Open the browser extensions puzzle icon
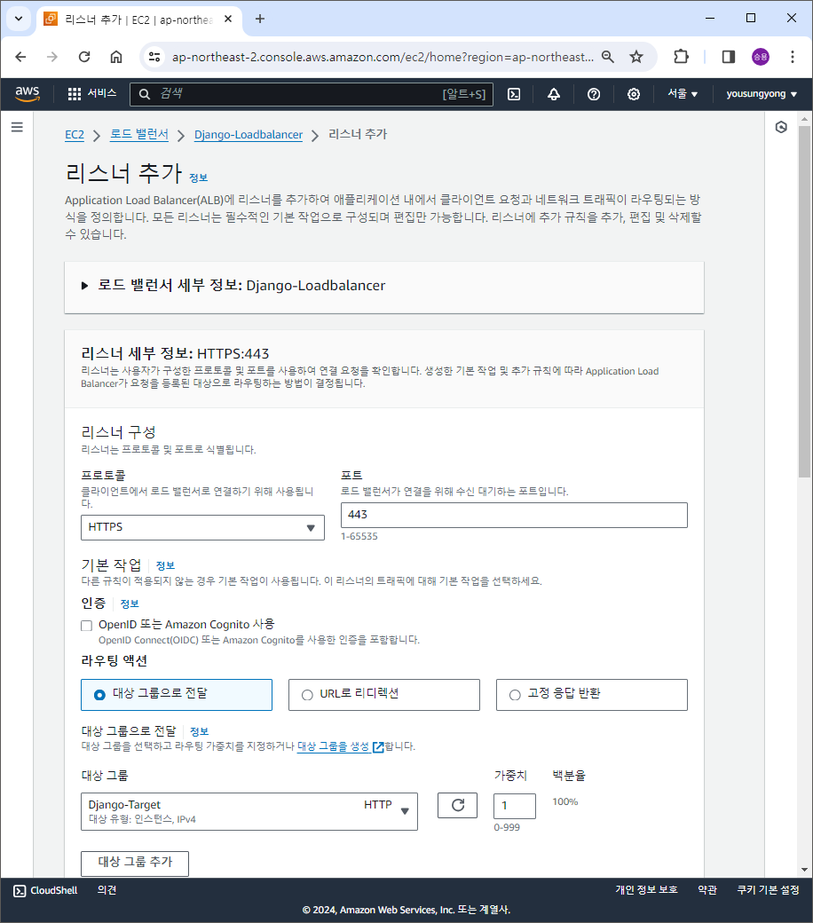This screenshot has height=923, width=813. (681, 57)
